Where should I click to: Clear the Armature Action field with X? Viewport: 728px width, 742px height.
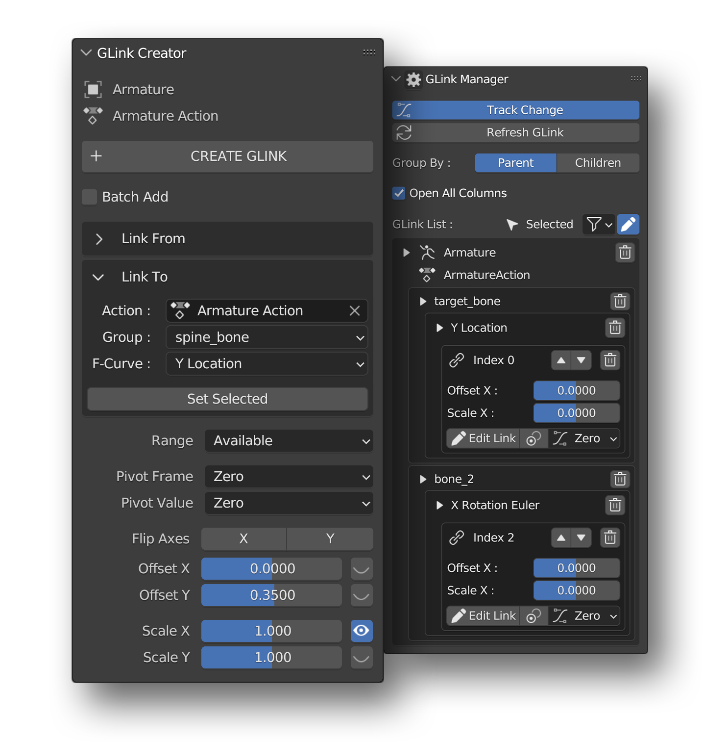coord(355,311)
